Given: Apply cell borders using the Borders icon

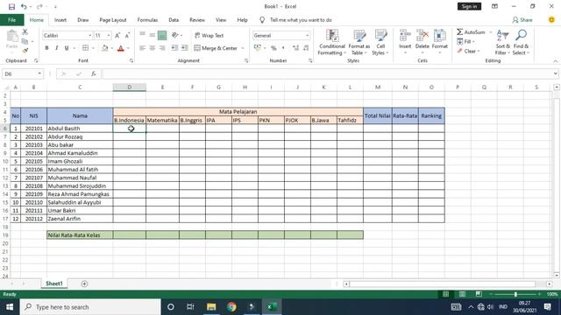Looking at the screenshot, I should 85,48.
